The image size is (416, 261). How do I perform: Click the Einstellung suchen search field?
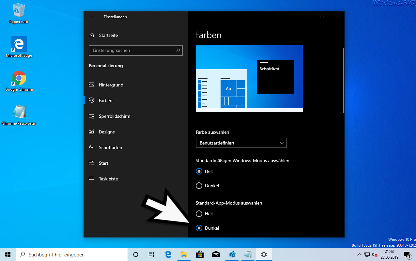pyautogui.click(x=136, y=51)
